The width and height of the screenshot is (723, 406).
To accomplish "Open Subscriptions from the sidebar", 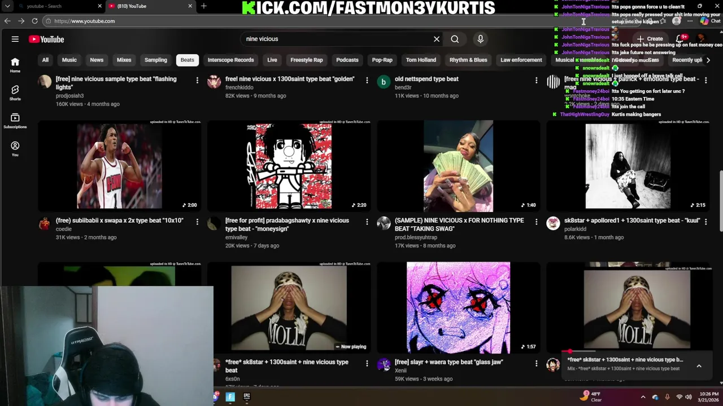I will (15, 121).
